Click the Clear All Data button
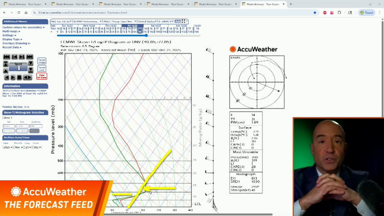 tap(42, 76)
